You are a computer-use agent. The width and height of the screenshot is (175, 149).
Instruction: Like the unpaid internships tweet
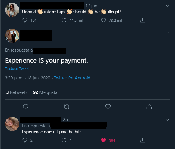(x=104, y=20)
